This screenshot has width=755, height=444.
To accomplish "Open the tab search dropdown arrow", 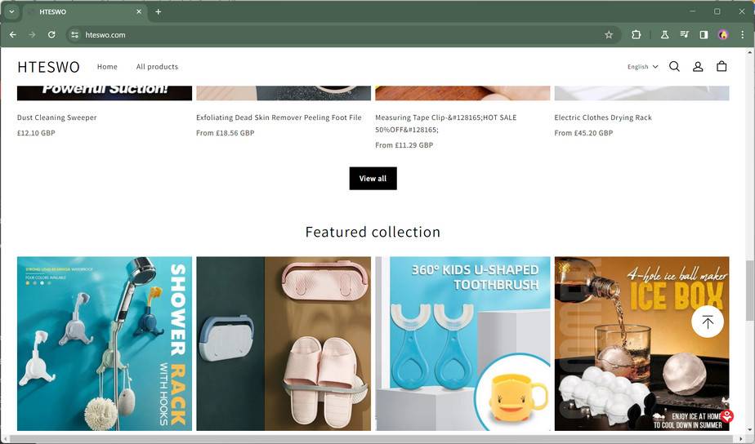I will pyautogui.click(x=11, y=11).
